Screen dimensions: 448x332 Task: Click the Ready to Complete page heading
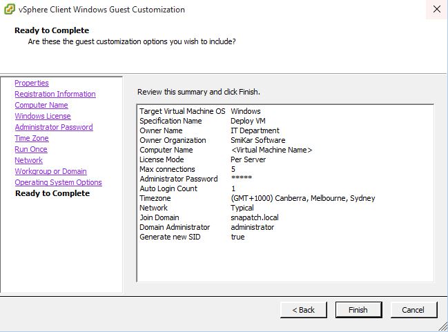(52, 30)
